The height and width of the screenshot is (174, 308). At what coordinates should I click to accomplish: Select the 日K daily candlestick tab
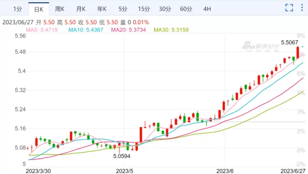39,9
